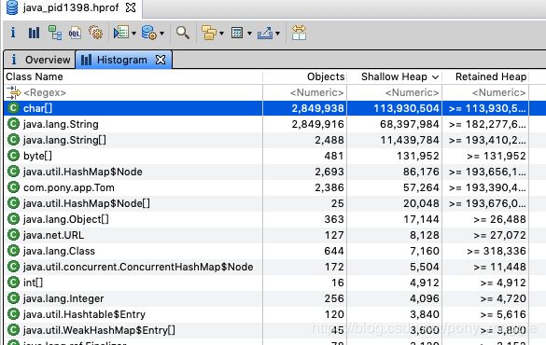Click the Run Expert System Test icon
The width and height of the screenshot is (546, 345).
point(121,33)
